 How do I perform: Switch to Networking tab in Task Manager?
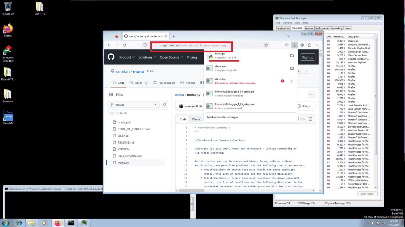tap(336, 28)
